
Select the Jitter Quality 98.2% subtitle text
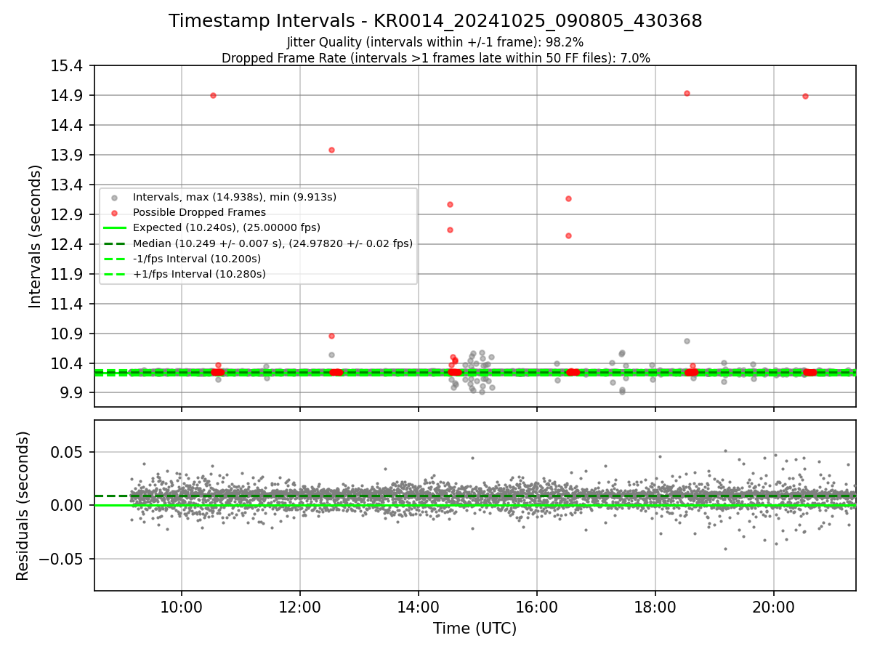[x=435, y=42]
